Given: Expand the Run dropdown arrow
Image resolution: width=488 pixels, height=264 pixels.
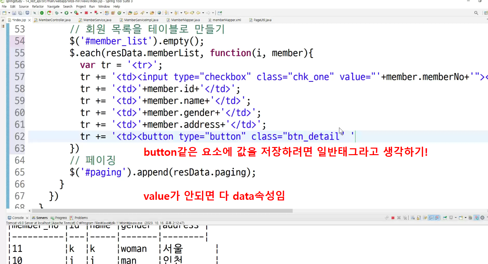Looking at the screenshot, I should [71, 13].
